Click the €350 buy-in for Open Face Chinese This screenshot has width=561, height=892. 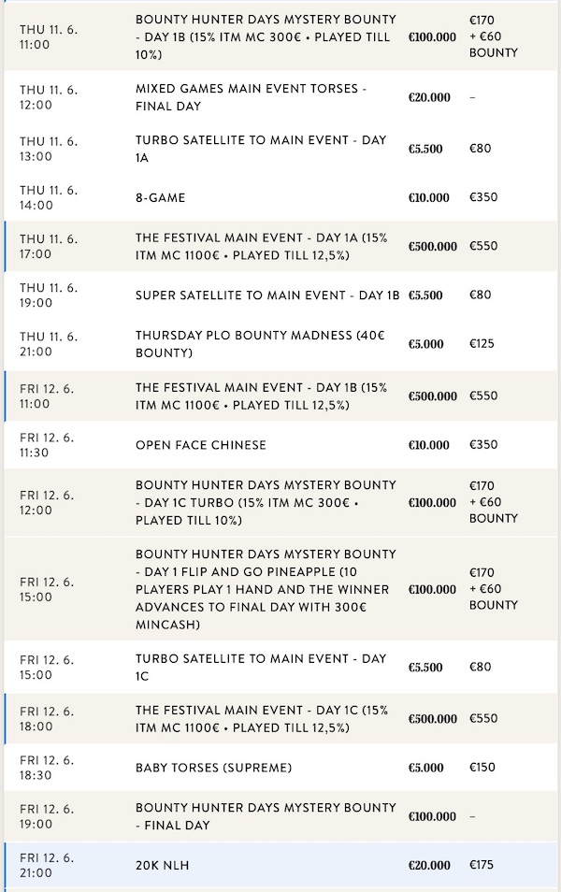[483, 444]
